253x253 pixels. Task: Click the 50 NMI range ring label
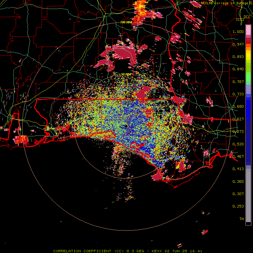pyautogui.click(x=126, y=74)
